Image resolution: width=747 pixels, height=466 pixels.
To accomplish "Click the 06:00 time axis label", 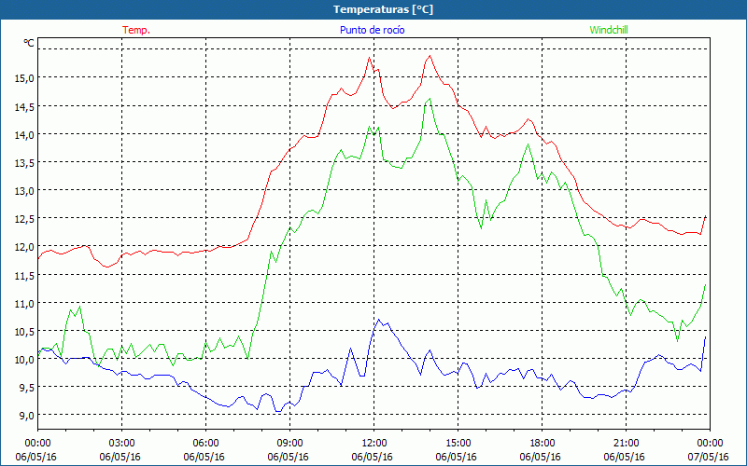I will click(205, 444).
